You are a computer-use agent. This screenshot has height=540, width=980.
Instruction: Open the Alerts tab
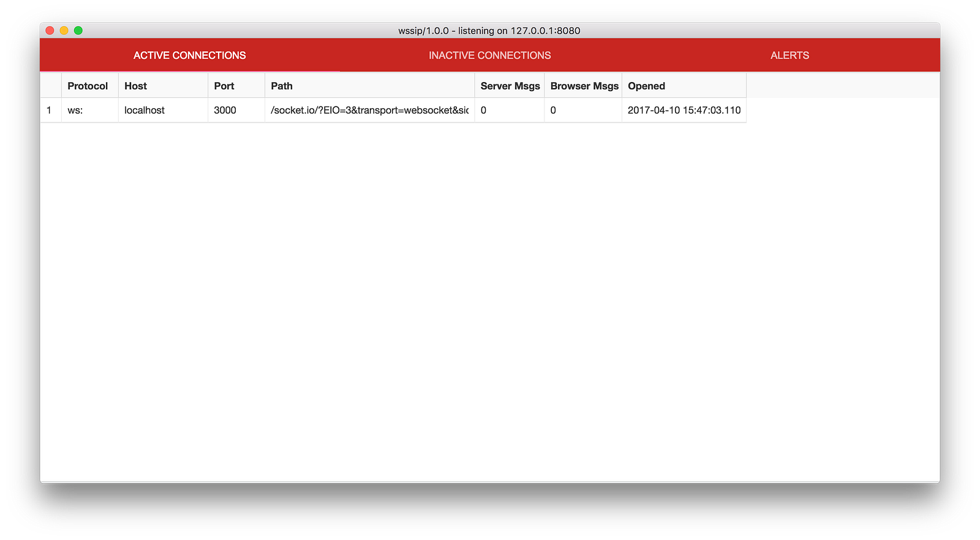click(790, 55)
